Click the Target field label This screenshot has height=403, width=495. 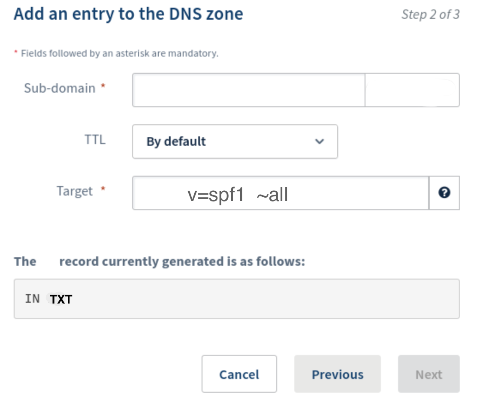coord(75,191)
